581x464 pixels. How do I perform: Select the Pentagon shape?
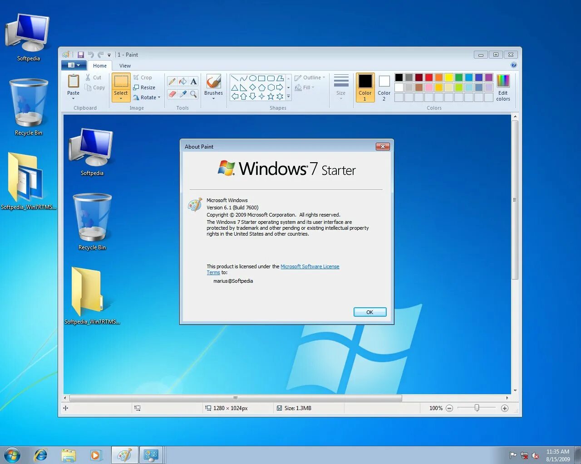pos(262,87)
